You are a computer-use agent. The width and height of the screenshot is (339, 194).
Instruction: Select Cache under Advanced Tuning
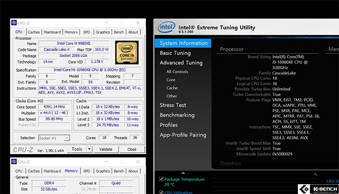[x=172, y=88]
